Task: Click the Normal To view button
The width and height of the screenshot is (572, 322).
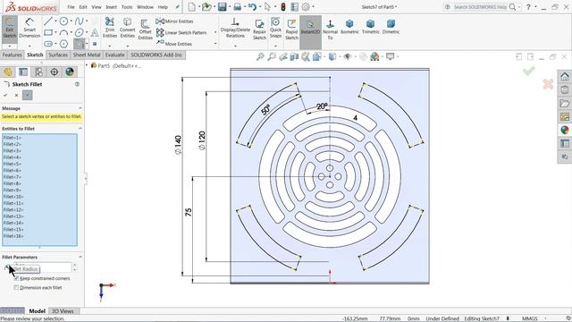Action: 330,30
